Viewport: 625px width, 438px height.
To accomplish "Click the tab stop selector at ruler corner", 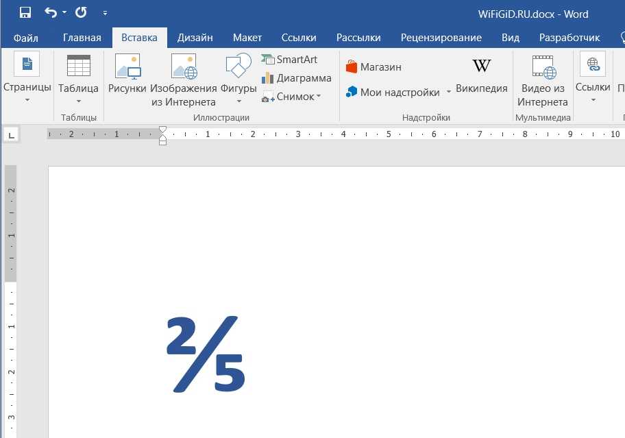I will (x=11, y=135).
